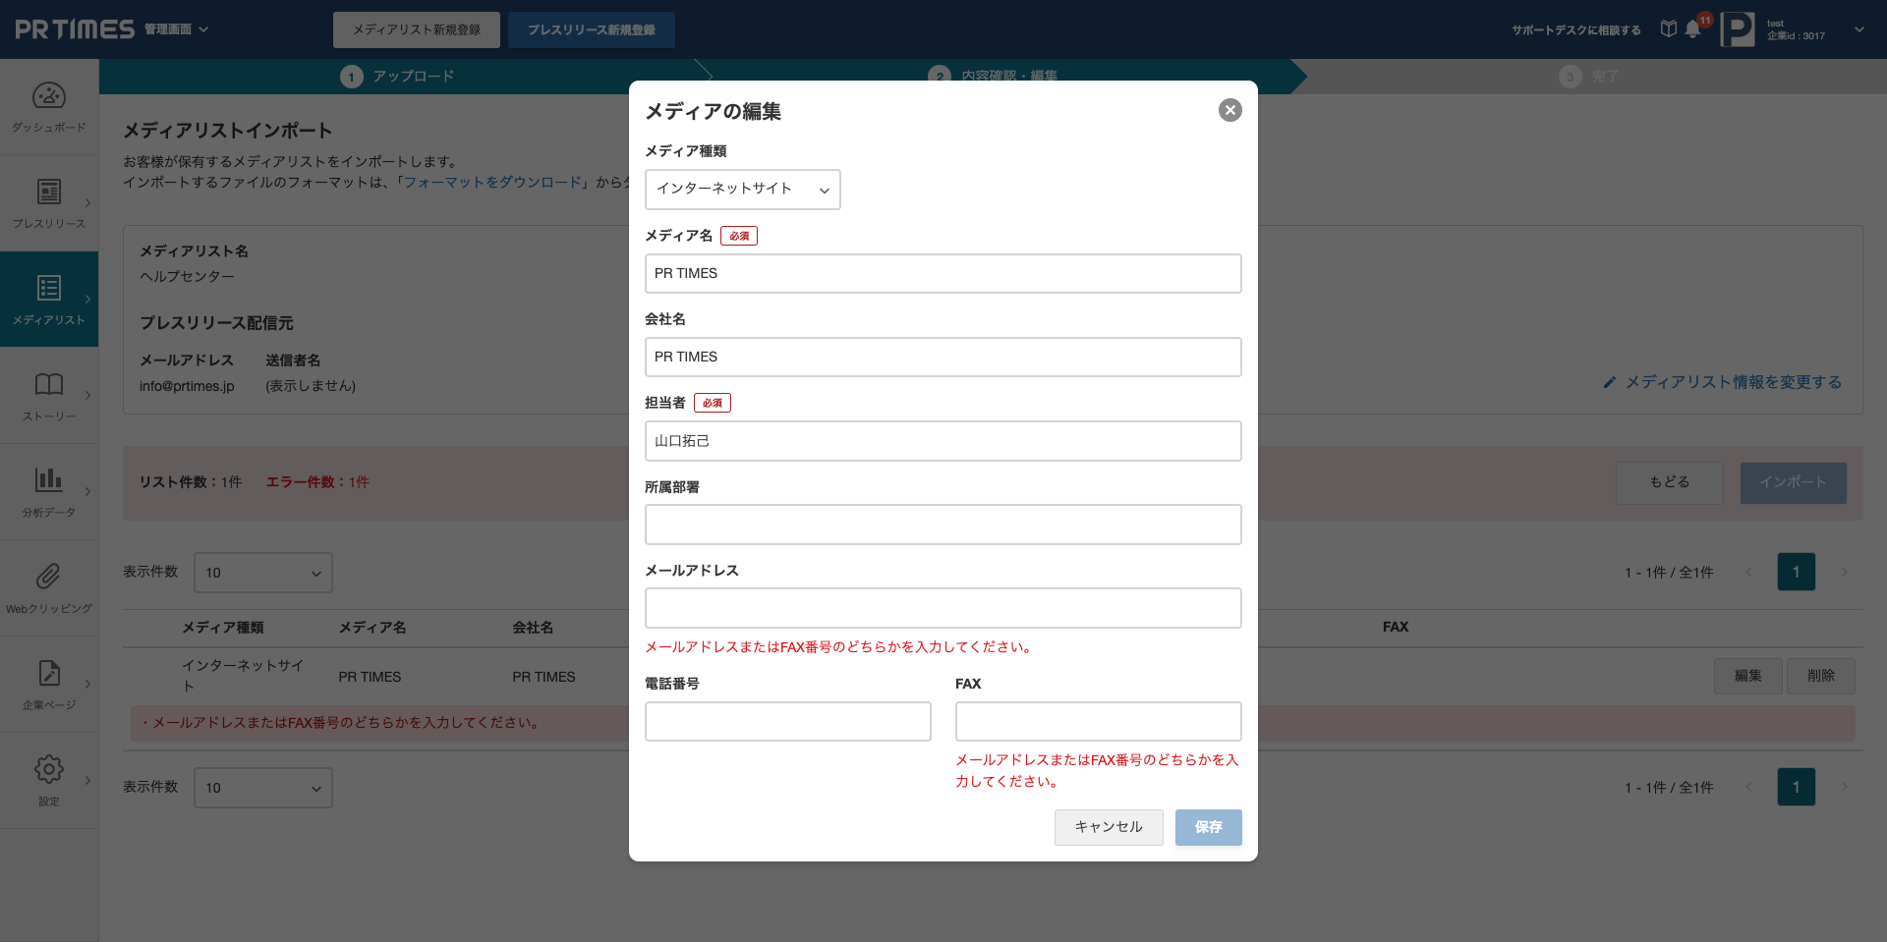The image size is (1887, 942).
Task: Open the analytics data chart icon
Action: [x=49, y=479]
